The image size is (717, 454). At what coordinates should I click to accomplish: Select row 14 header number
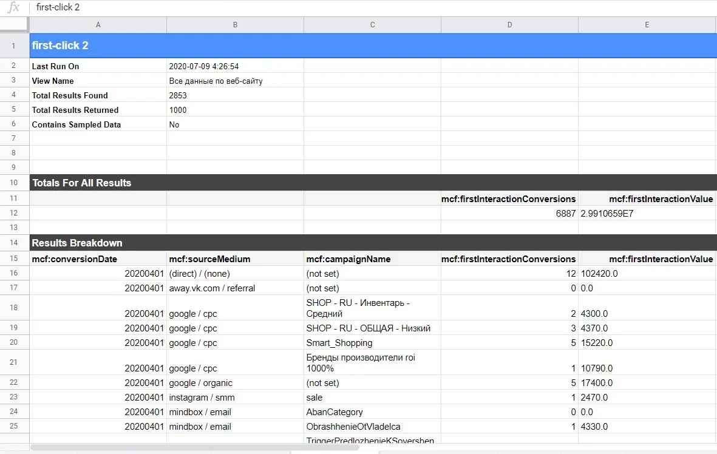click(14, 243)
